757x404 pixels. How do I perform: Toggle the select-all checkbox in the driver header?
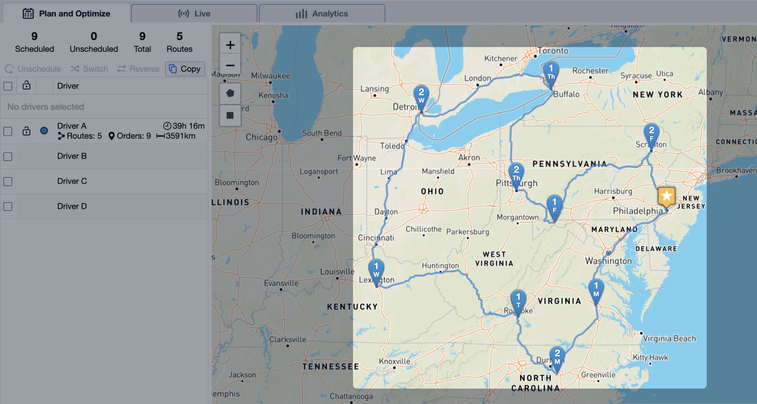click(8, 86)
